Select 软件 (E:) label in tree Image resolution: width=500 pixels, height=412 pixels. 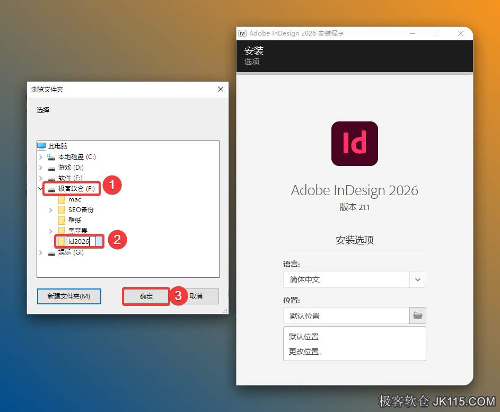[x=70, y=178]
